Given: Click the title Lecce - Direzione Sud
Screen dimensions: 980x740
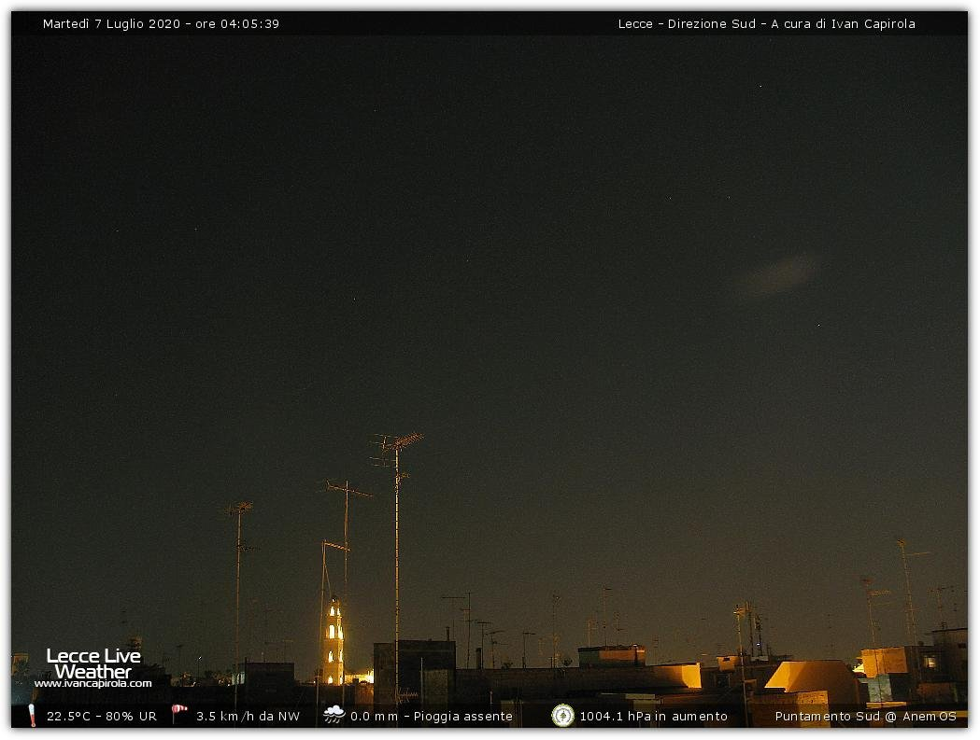Looking at the screenshot, I should (687, 23).
